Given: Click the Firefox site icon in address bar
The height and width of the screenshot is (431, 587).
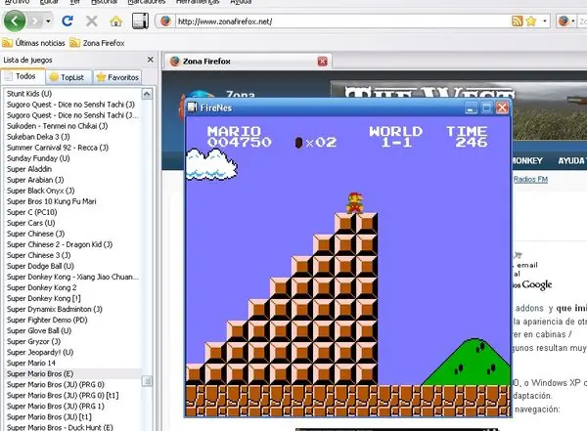Looking at the screenshot, I should [x=166, y=21].
